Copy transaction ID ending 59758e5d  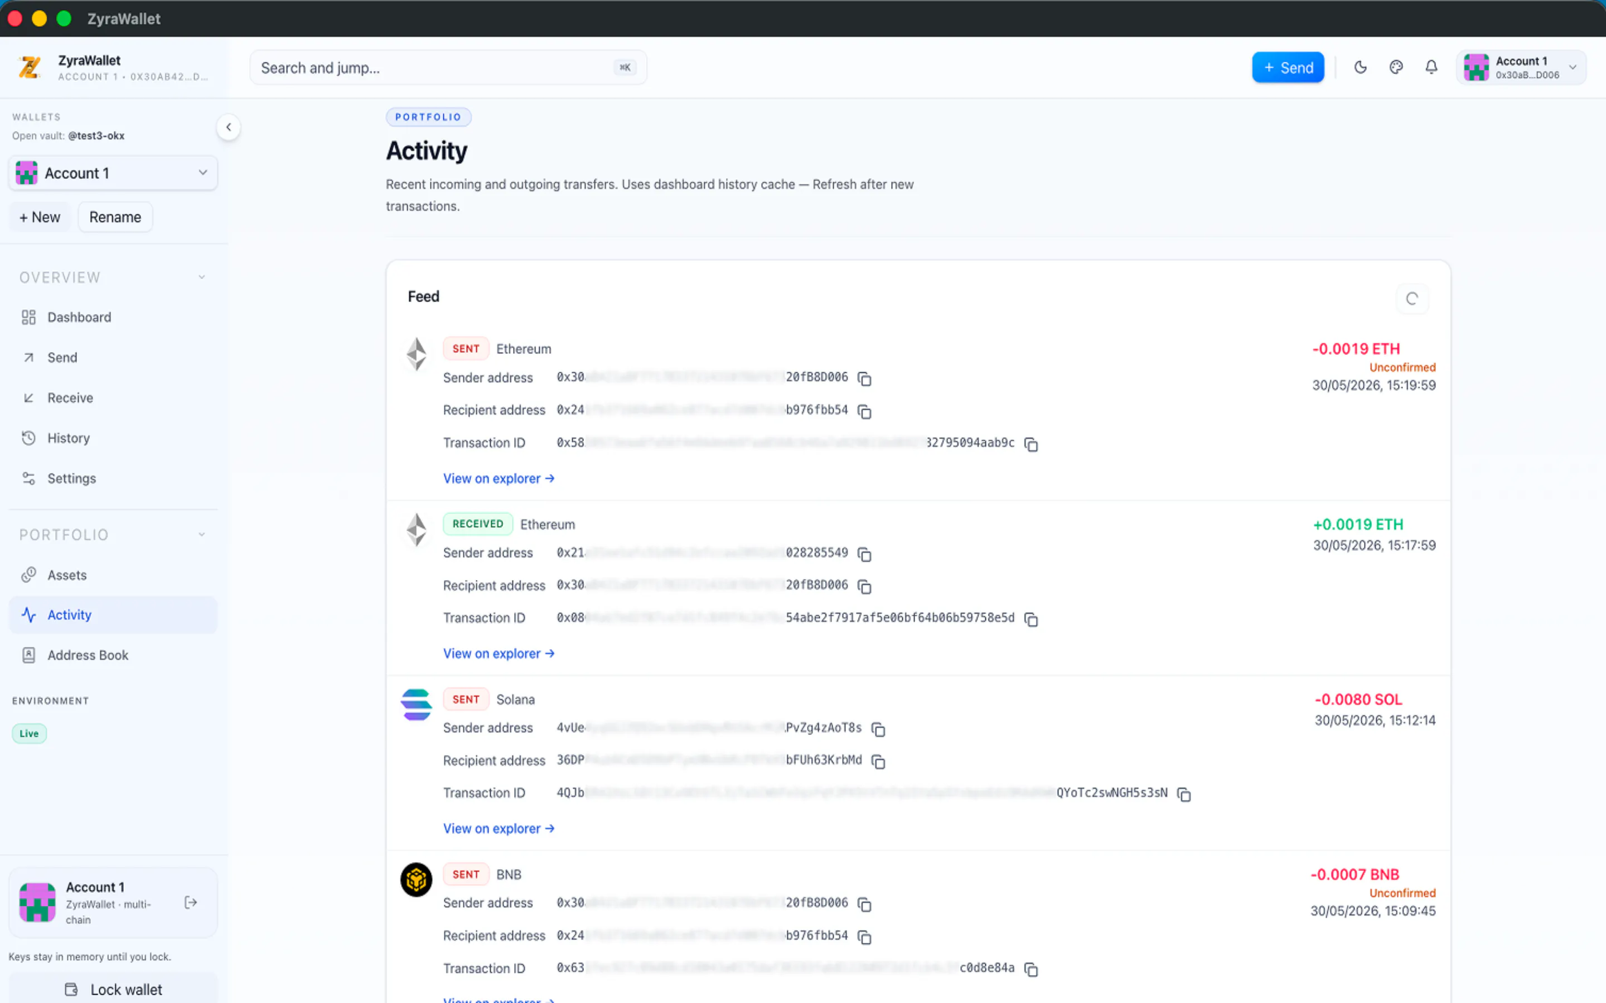tap(1031, 619)
